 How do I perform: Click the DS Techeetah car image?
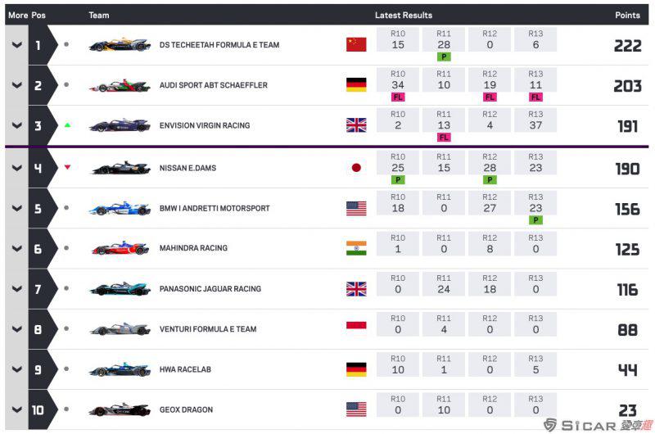pyautogui.click(x=120, y=45)
